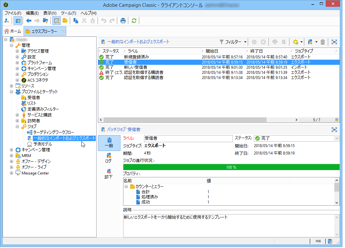Select the failed 認証を取得する購読者 row
This screenshot has width=345, height=248.
click(x=219, y=73)
